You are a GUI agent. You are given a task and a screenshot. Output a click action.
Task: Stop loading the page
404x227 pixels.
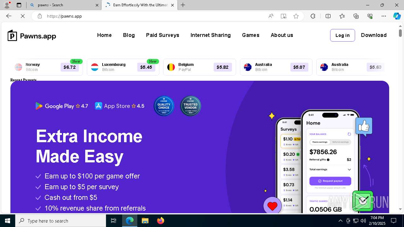click(x=23, y=16)
